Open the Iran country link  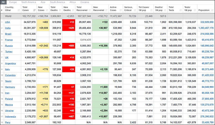(x=7, y=93)
